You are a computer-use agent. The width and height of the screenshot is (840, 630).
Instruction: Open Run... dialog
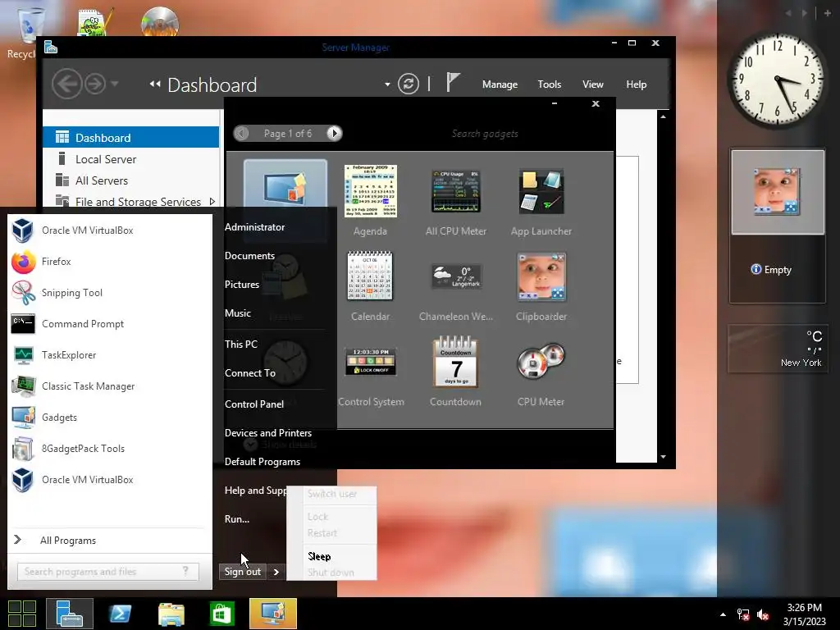(x=237, y=519)
